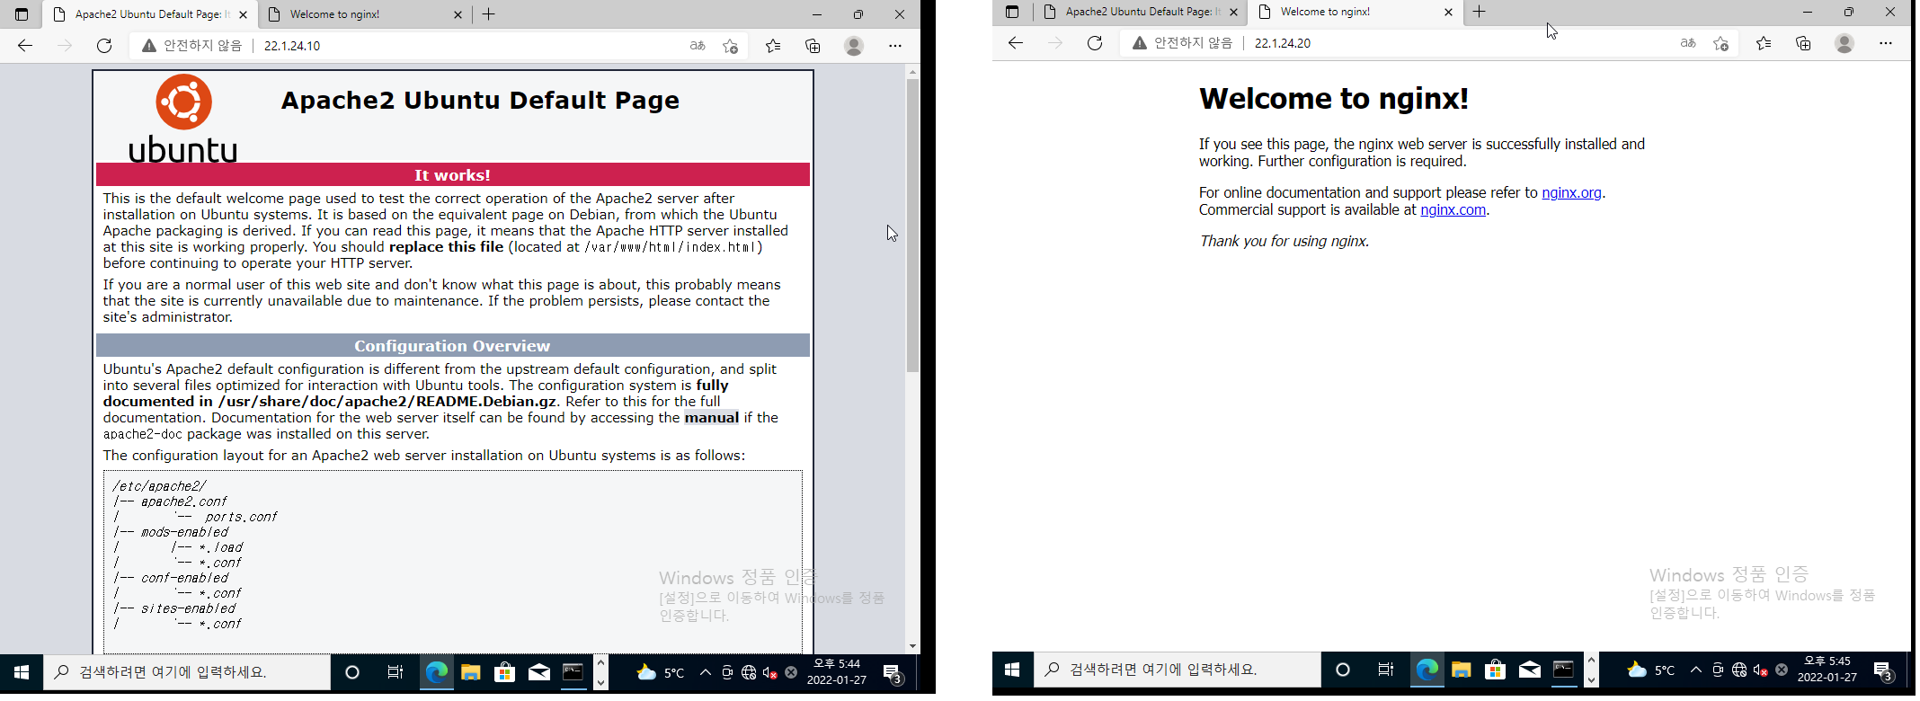
Task: Open Favorites list in left browser toolbar
Action: pyautogui.click(x=773, y=46)
